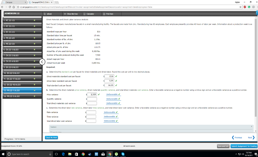Click the volume icon in system tray
The image size is (258, 157).
point(243,154)
